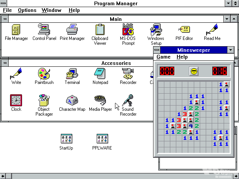Maximize the Main group window
Screen dimensions: 239x179
pos(234,19)
